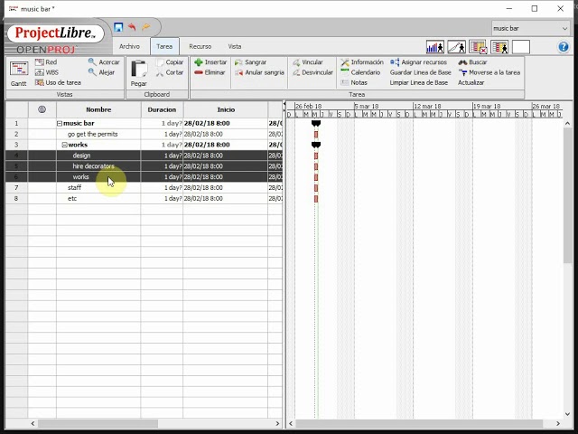Click Desvincular to unlink tasks
578x434 pixels.
pos(313,72)
